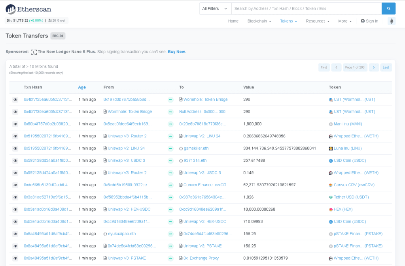Toggle eye preview for Convex CRV transaction

pos(15,185)
